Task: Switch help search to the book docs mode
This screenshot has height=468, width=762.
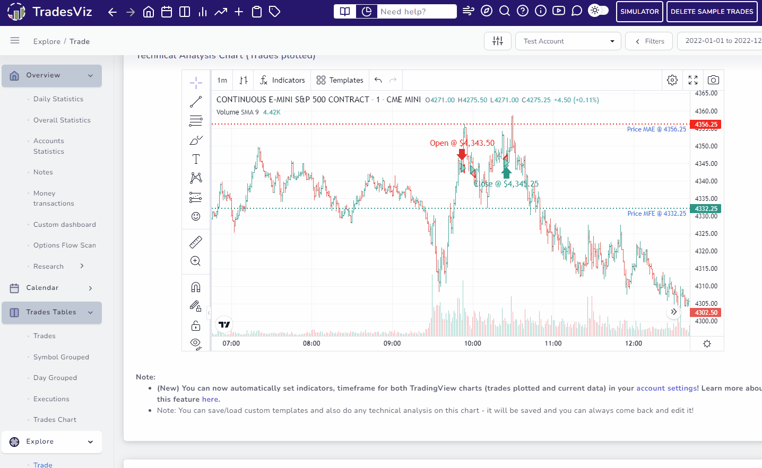Action: click(345, 11)
